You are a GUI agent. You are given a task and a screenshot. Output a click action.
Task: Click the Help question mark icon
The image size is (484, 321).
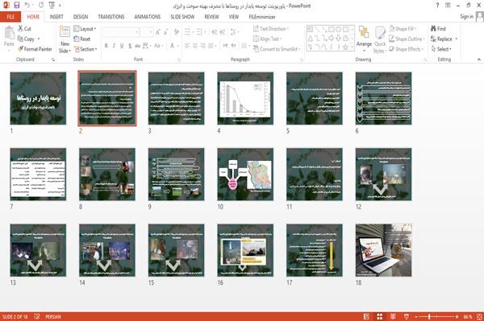click(437, 6)
